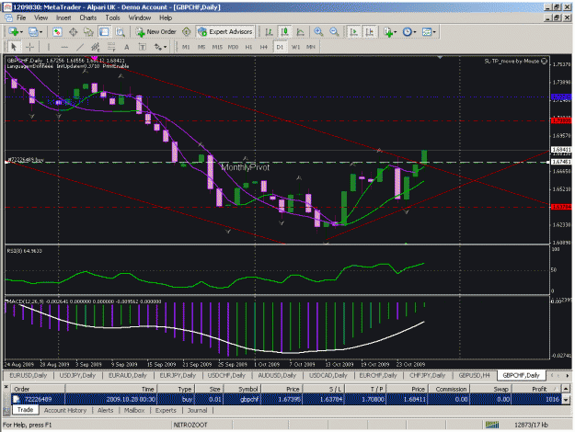575x432 pixels.
Task: Open the Arrows objects dropdown
Action: [x=160, y=47]
